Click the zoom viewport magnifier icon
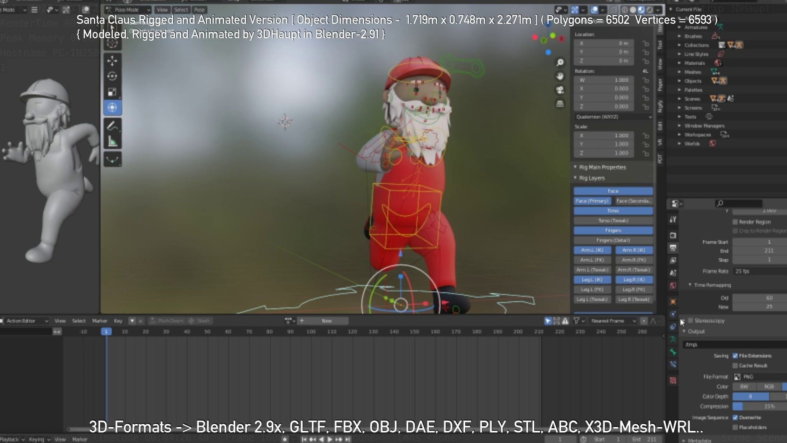Viewport: 787px width, 443px height. 560,62
